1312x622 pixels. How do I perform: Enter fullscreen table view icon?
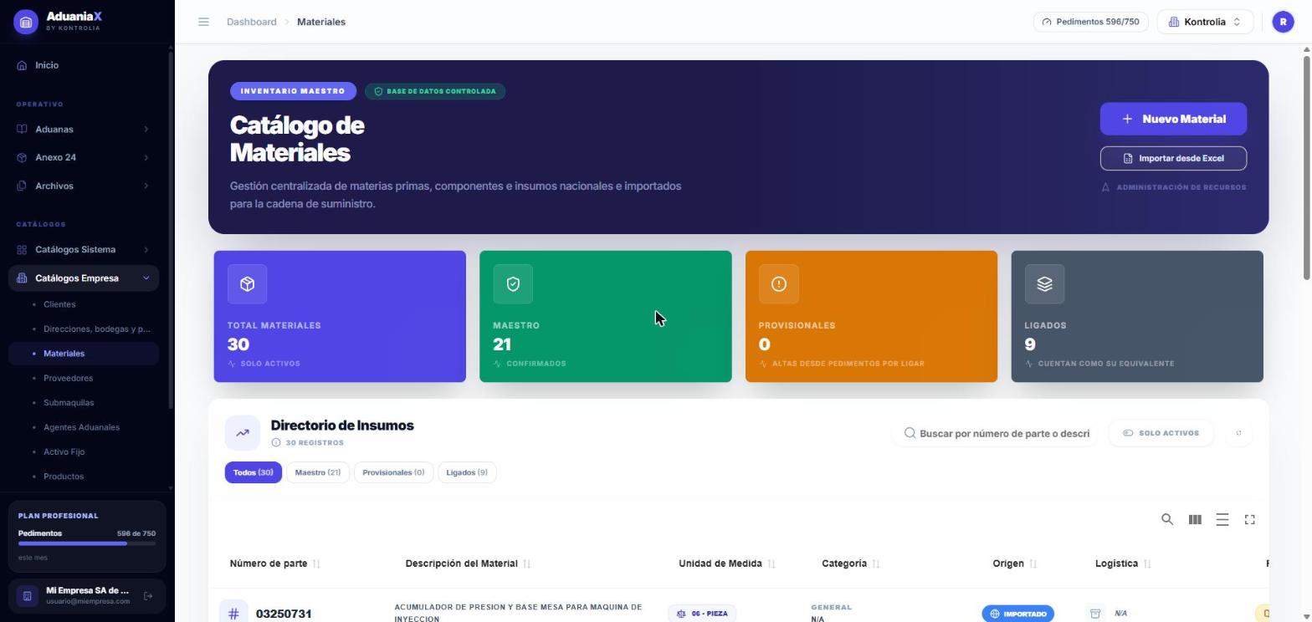coord(1250,520)
